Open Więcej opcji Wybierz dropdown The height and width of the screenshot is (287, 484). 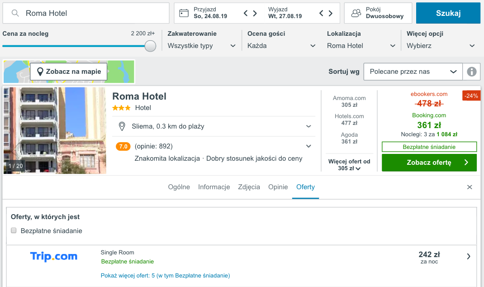pos(441,46)
